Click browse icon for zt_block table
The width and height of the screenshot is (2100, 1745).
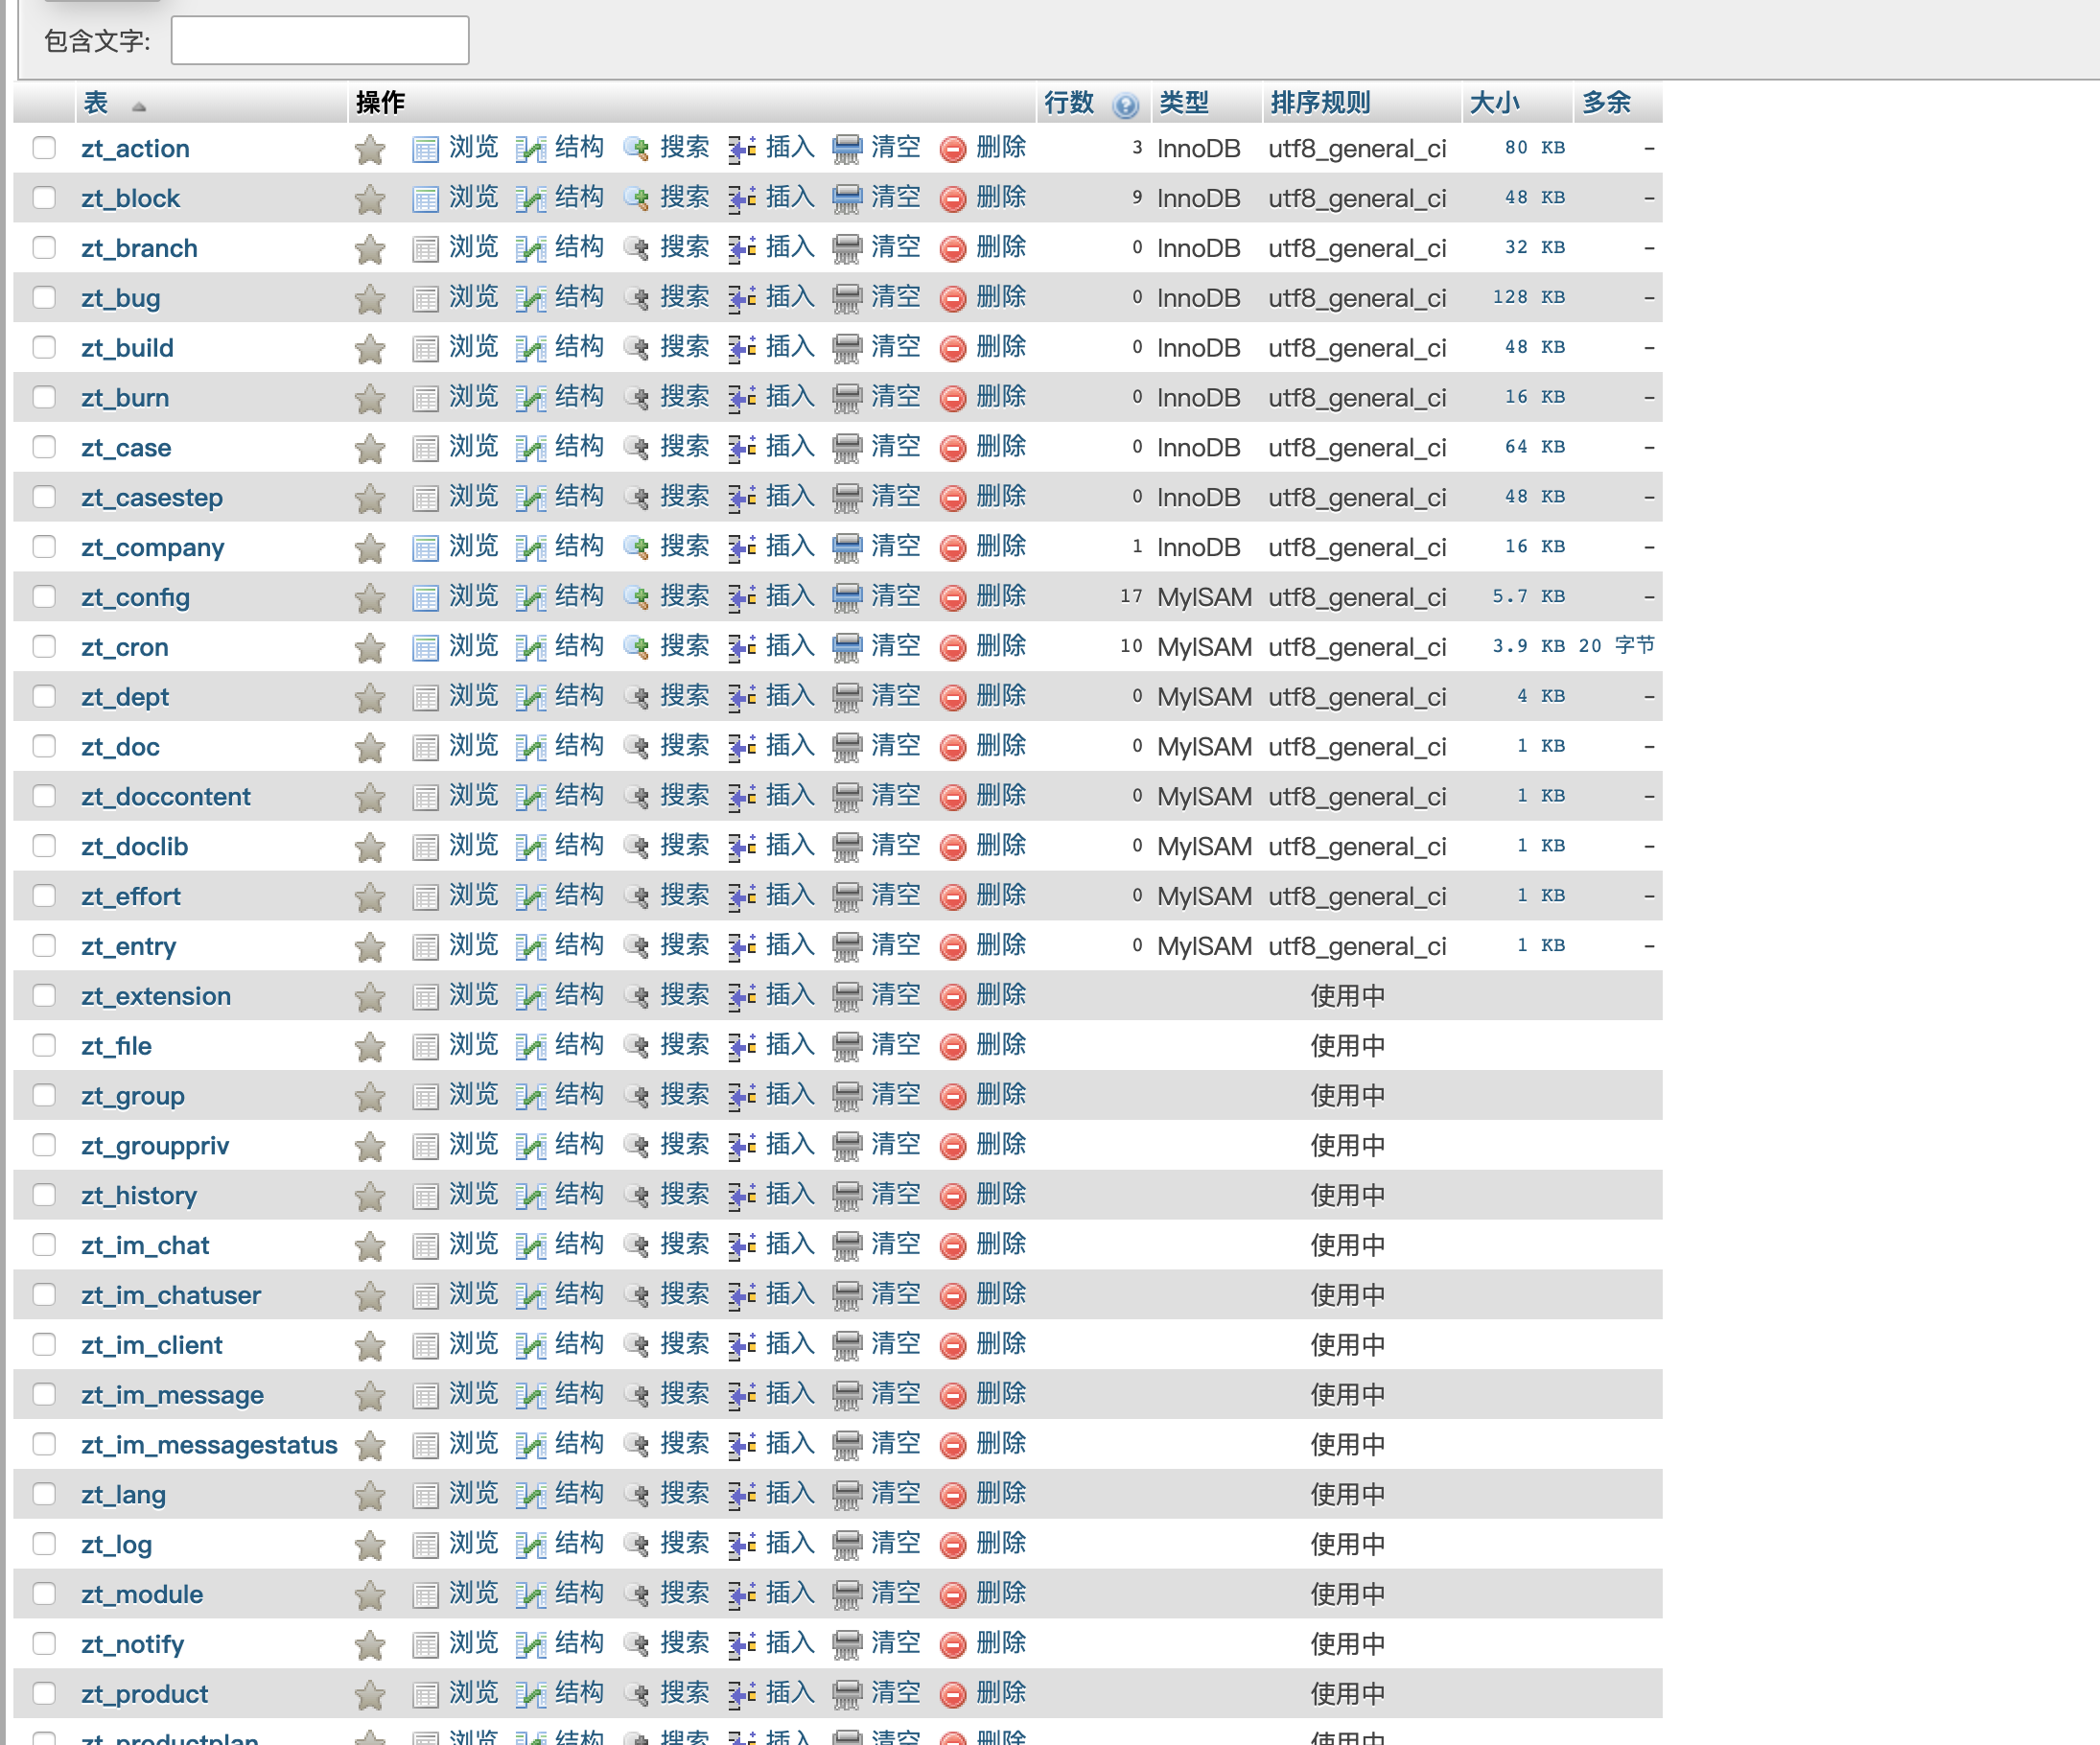coord(425,199)
